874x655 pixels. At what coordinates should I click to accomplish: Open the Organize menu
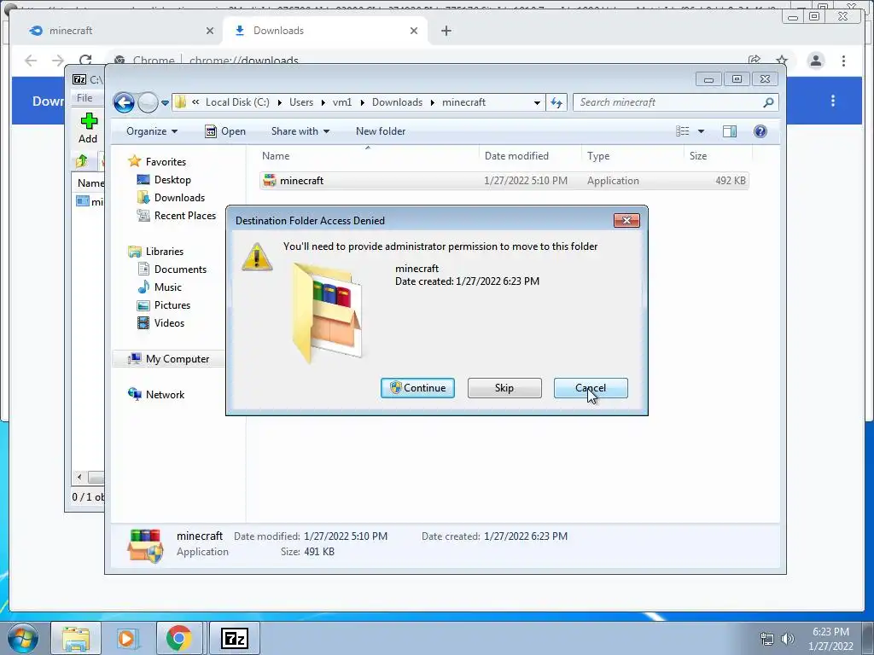click(x=152, y=131)
